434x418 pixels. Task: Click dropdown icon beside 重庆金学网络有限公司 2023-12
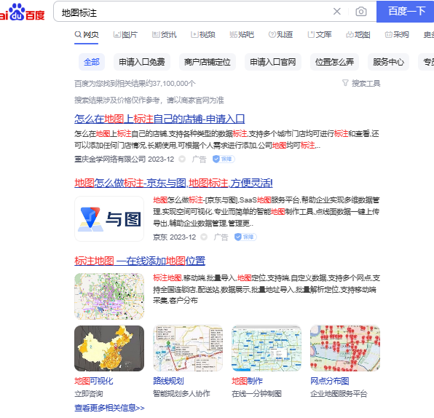[182, 159]
